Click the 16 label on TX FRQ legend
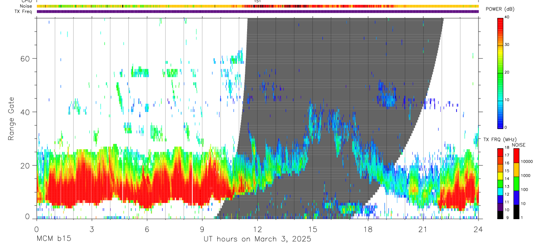 tap(507, 163)
